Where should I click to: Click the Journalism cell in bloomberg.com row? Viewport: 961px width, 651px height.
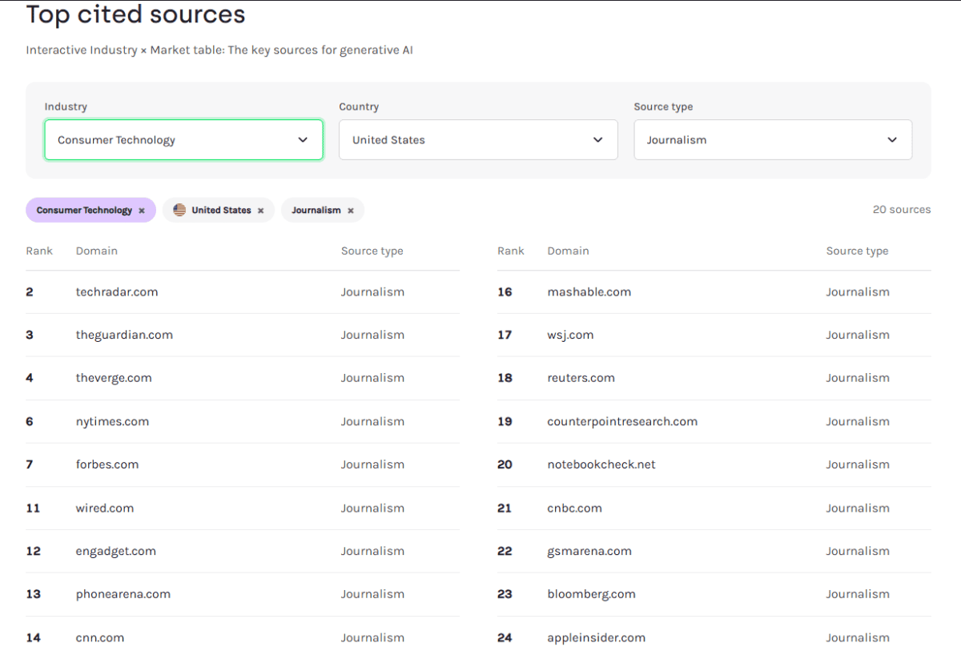858,594
